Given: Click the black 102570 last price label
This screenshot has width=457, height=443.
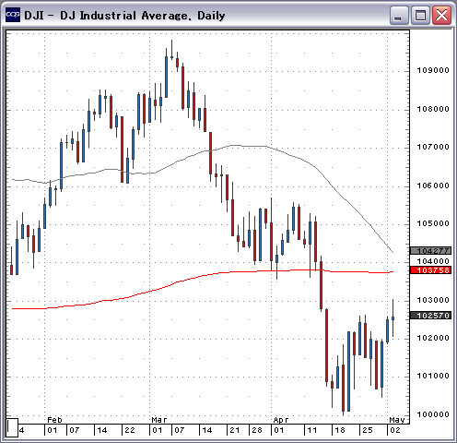Looking at the screenshot, I should [431, 316].
